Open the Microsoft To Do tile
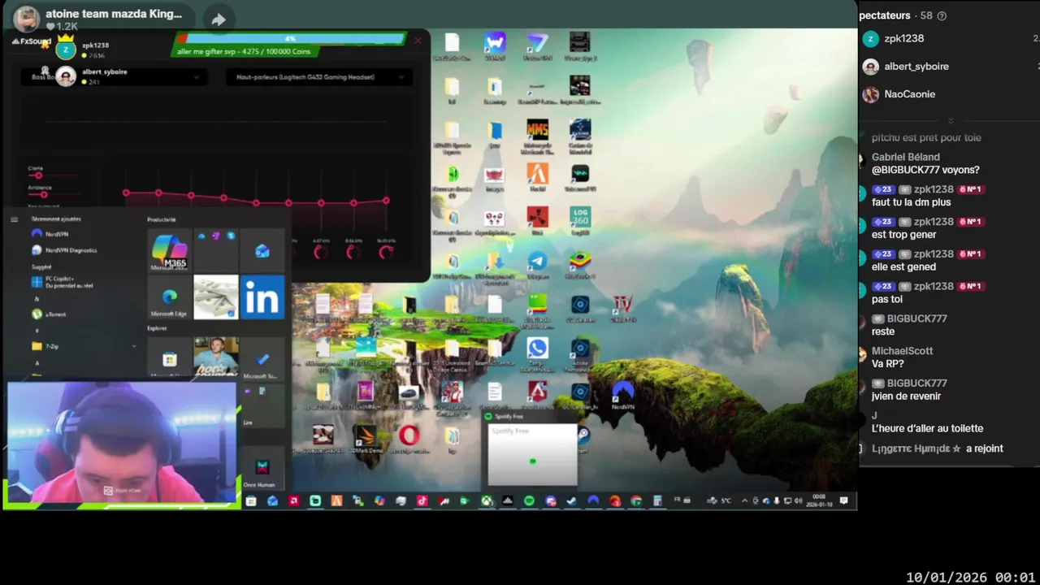Viewport: 1040px width, 585px height. click(262, 360)
